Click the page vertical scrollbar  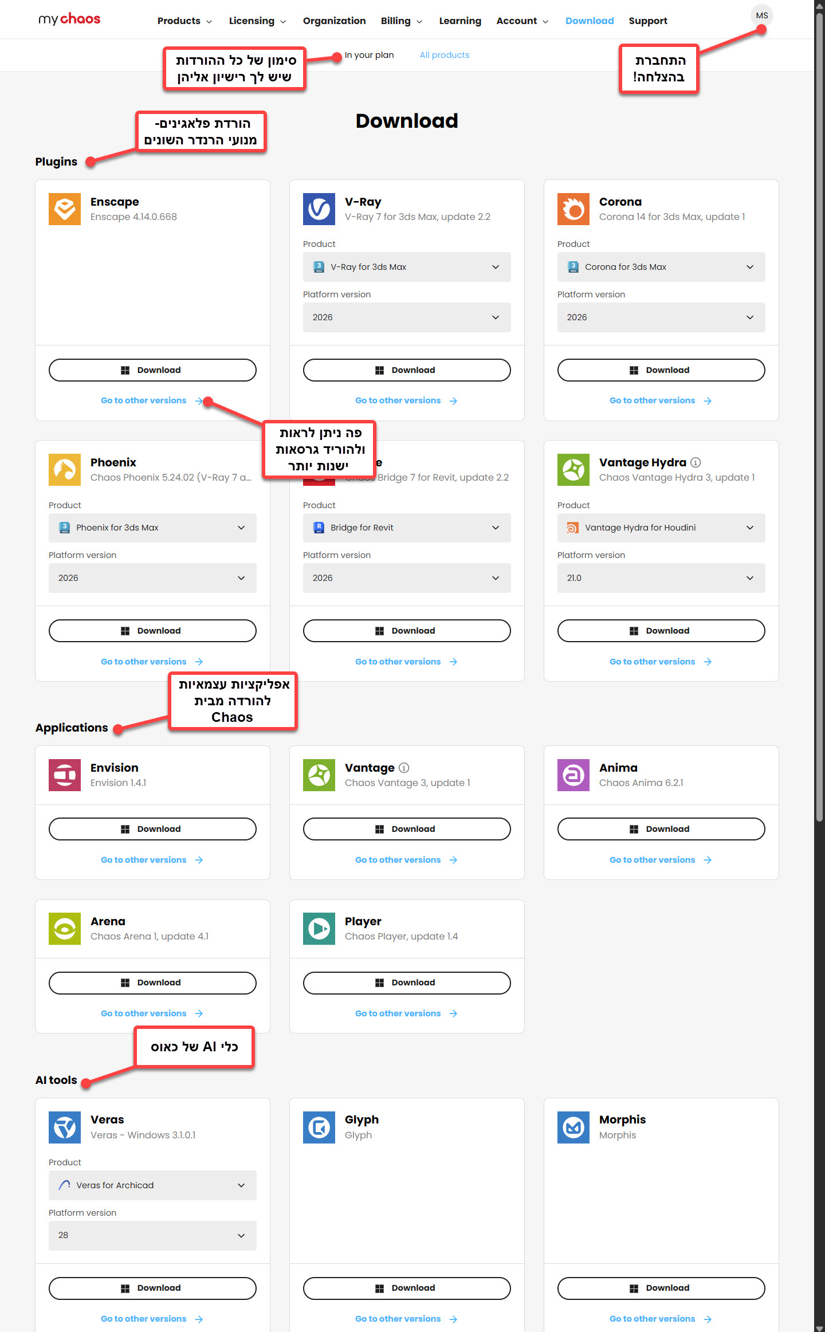[x=819, y=401]
